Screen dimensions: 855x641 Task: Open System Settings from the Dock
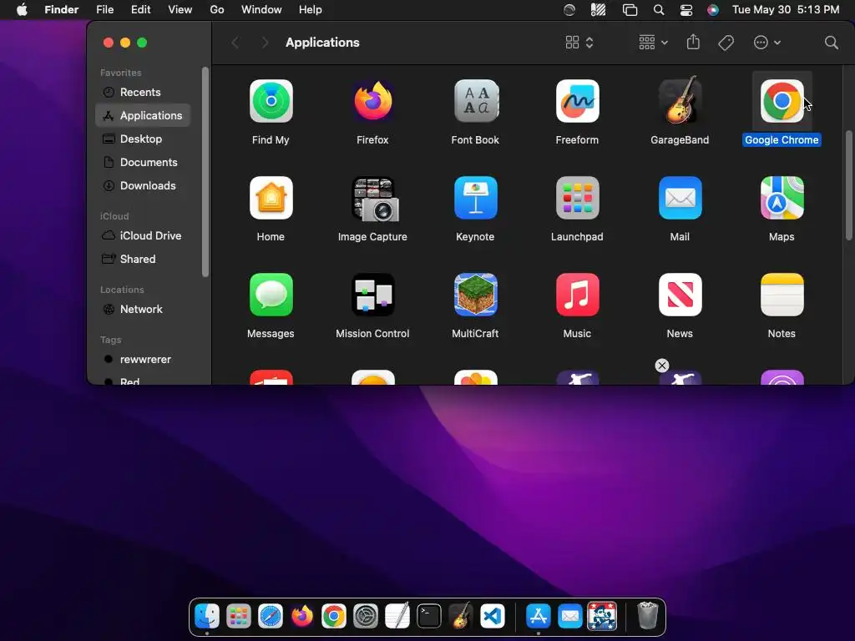click(366, 617)
